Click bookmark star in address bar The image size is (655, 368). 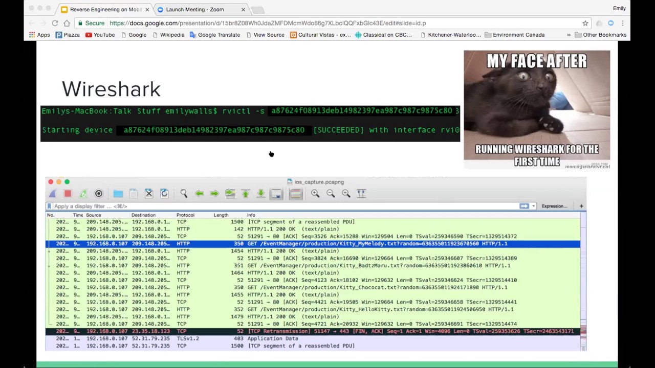tap(585, 23)
